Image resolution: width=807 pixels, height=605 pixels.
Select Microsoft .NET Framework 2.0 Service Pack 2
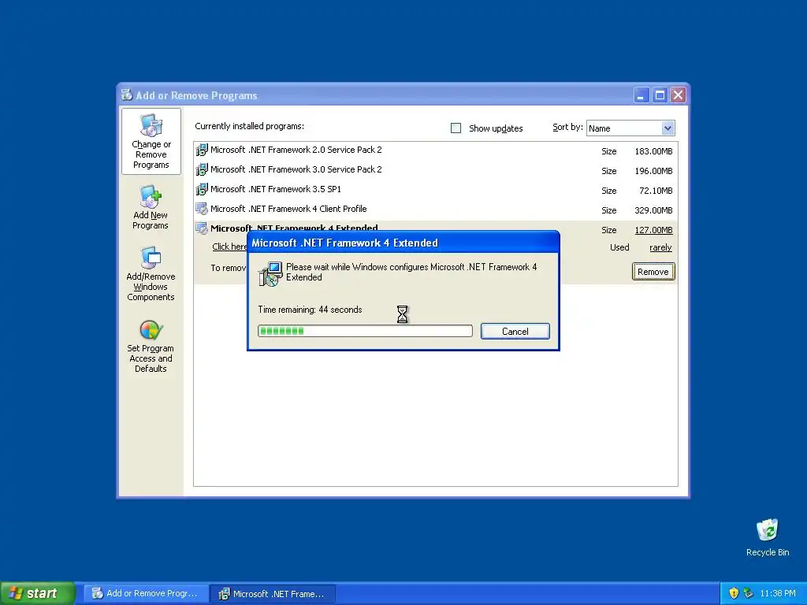[435, 150]
